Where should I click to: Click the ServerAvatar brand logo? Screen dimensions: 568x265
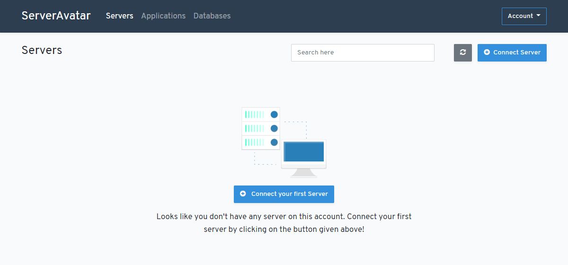coord(56,16)
